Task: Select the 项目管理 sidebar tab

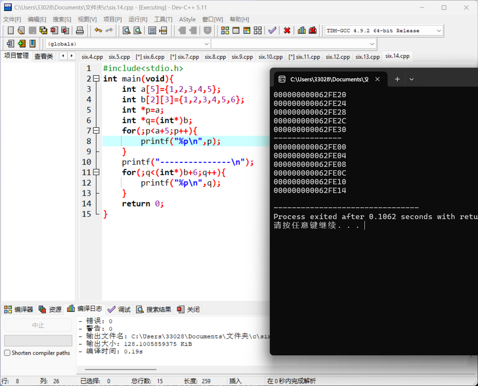Action: pos(16,56)
